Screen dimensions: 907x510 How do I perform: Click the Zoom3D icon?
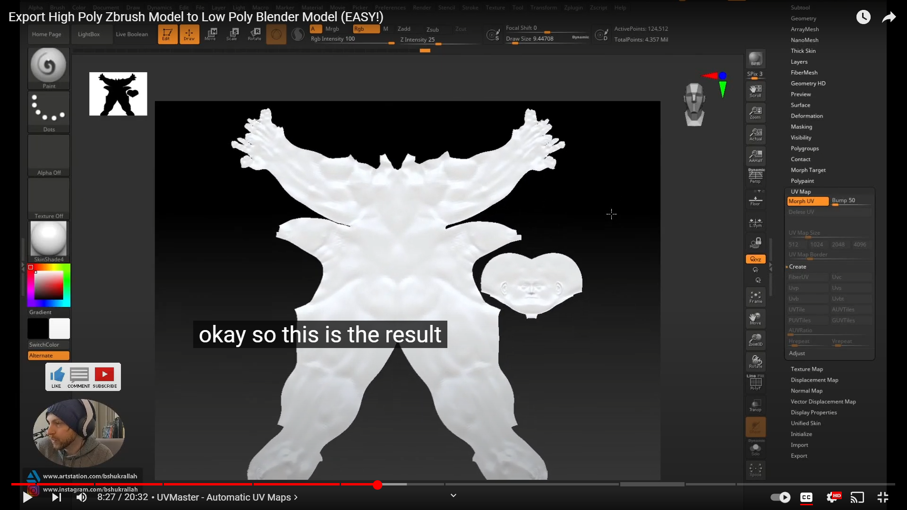pos(755,340)
